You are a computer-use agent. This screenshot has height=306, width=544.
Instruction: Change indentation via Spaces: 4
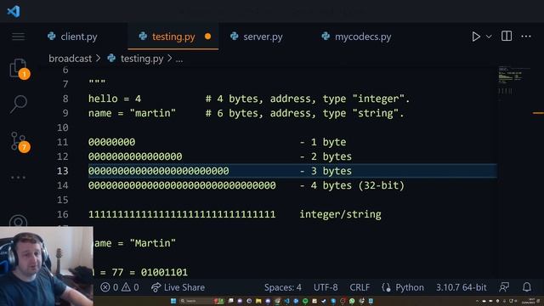click(x=283, y=287)
